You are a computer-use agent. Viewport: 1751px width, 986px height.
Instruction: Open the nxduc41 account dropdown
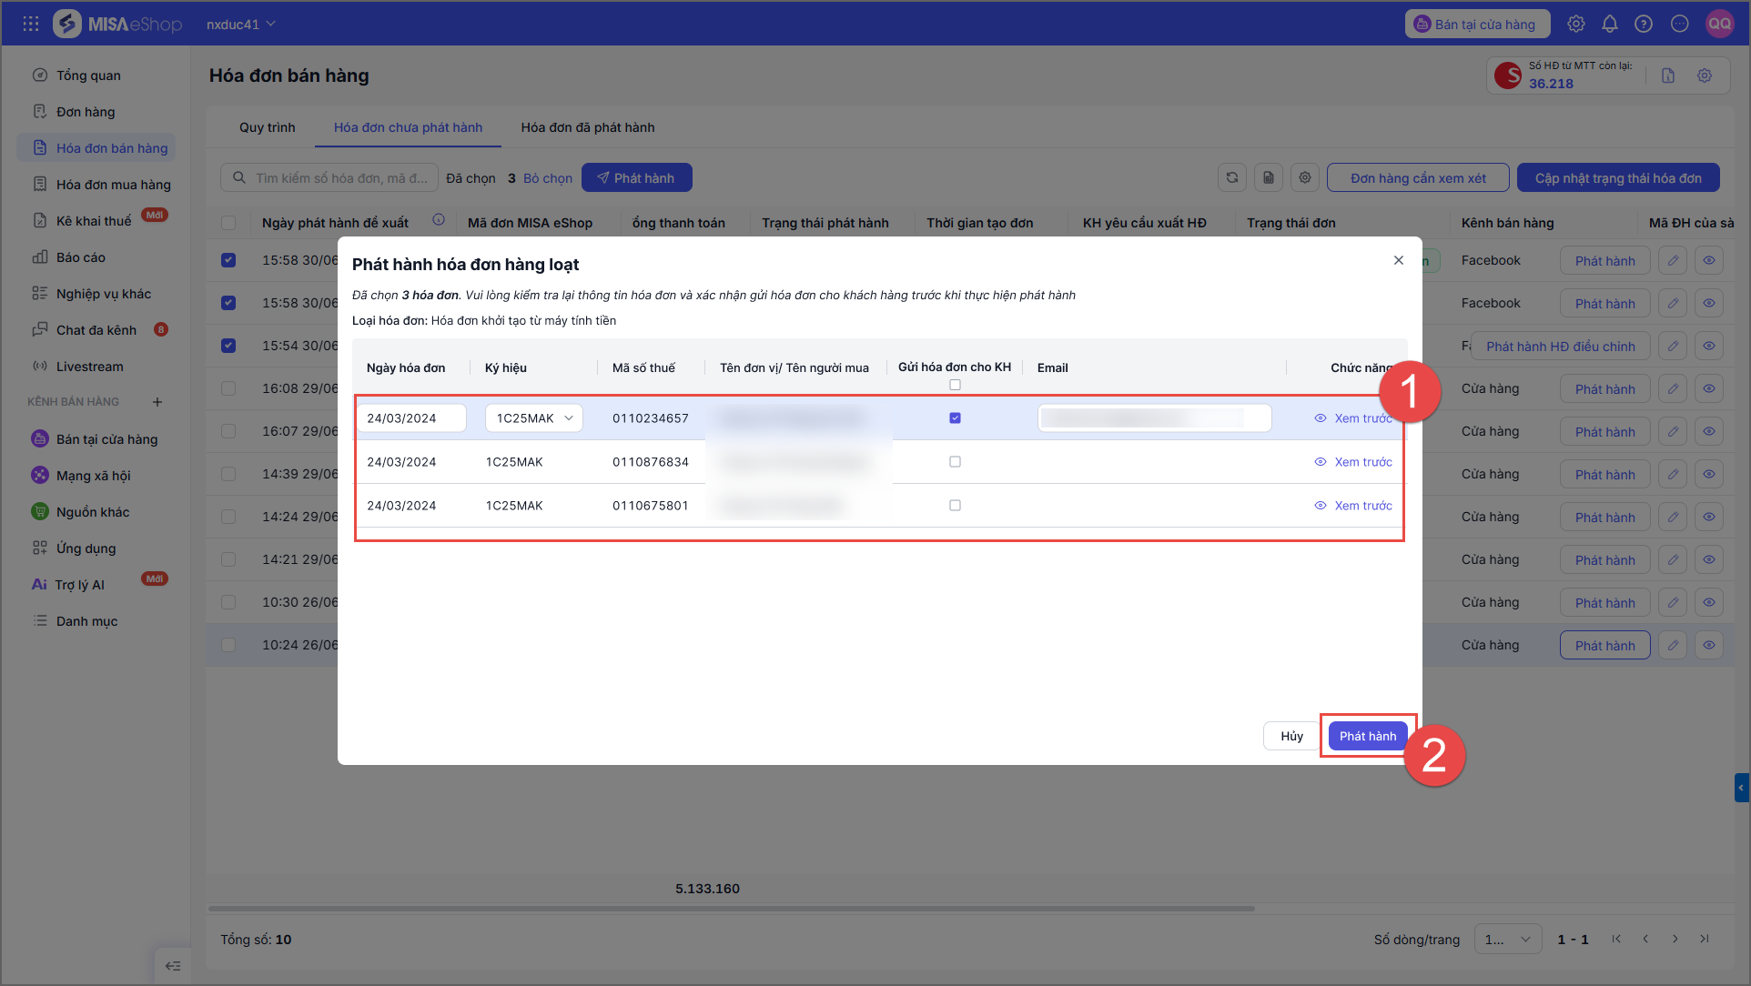coord(240,24)
